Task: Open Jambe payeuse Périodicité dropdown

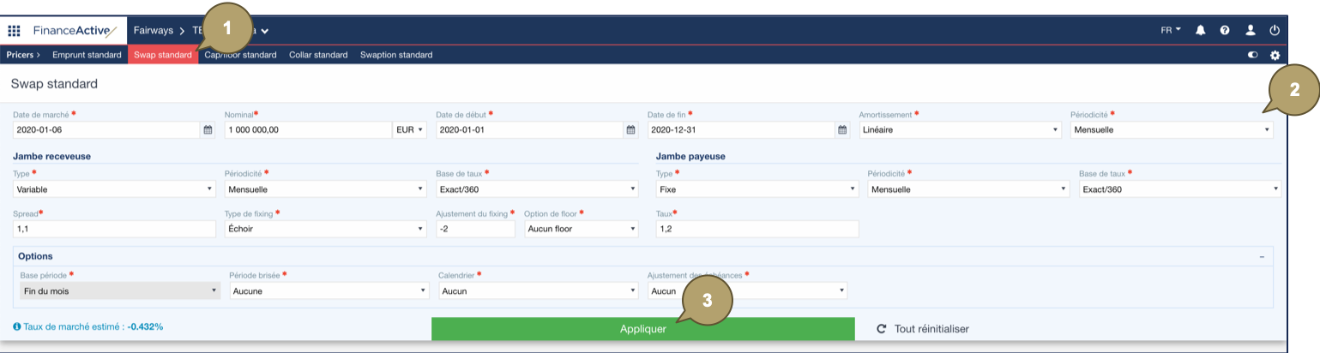Action: 969,188
